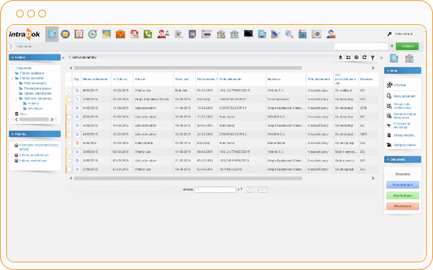Viewport: 433px width, 270px height.
Task: Open the blue folder module icon
Action: [65, 34]
